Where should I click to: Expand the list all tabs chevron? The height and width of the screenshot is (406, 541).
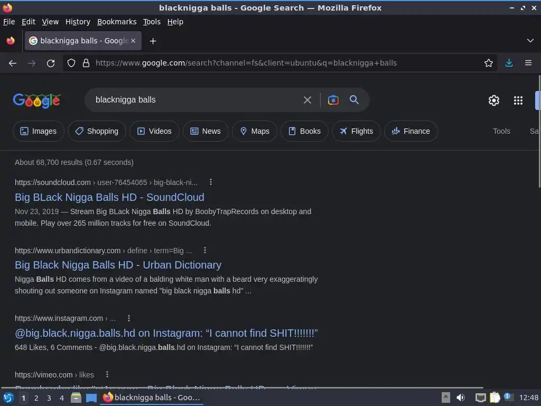click(530, 41)
